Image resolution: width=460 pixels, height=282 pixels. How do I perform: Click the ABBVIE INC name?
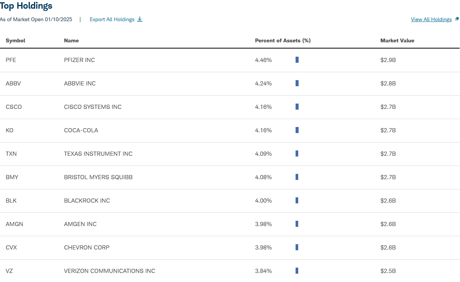click(x=80, y=83)
